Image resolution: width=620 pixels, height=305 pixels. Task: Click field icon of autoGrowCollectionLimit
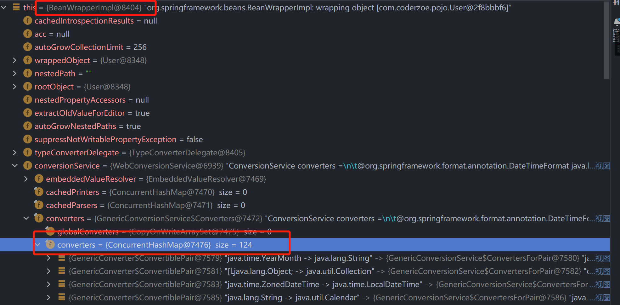point(28,47)
